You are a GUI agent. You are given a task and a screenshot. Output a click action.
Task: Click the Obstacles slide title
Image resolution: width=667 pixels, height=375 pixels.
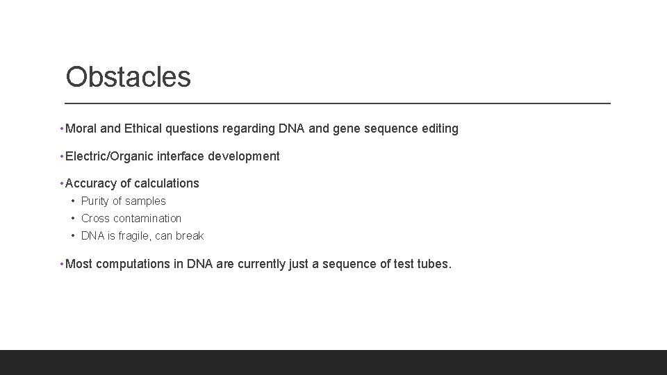(x=128, y=77)
